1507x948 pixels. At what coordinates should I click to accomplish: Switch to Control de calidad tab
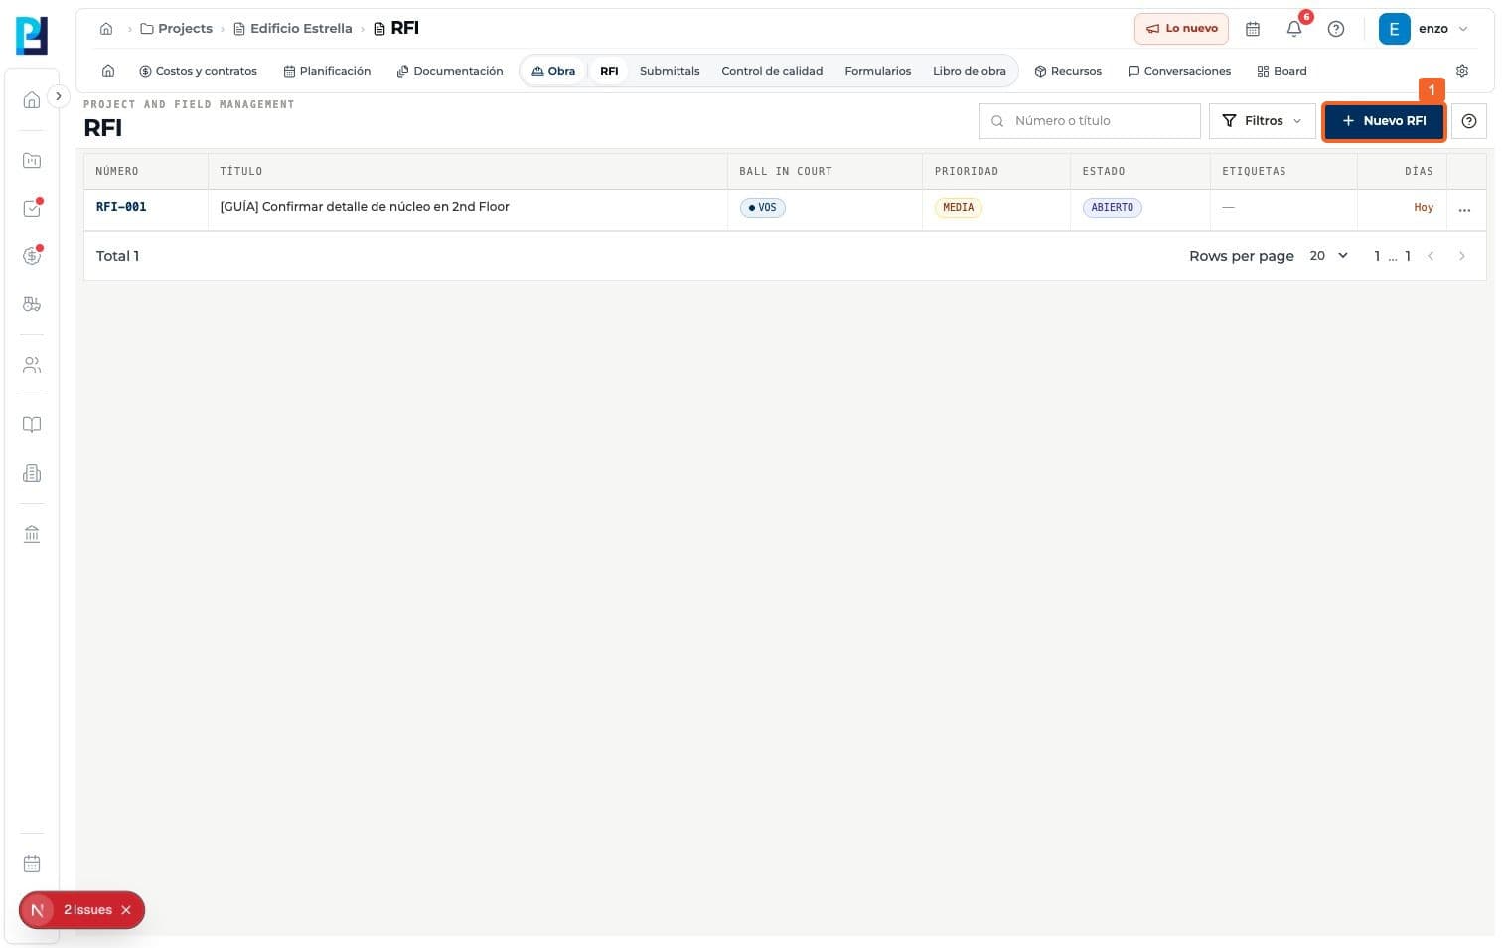772,71
